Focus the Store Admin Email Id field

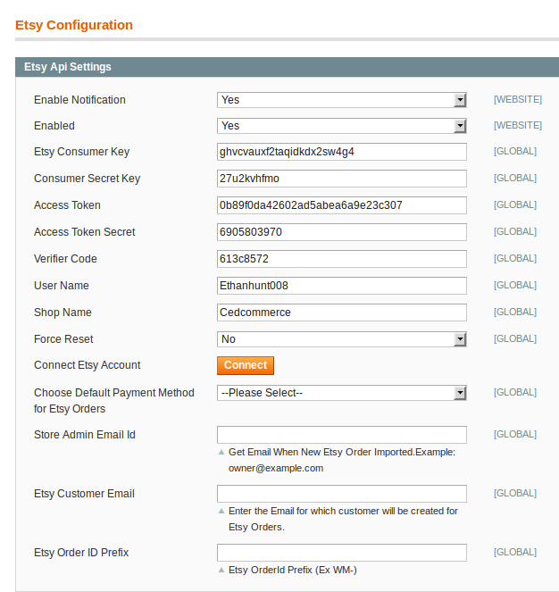pos(342,435)
